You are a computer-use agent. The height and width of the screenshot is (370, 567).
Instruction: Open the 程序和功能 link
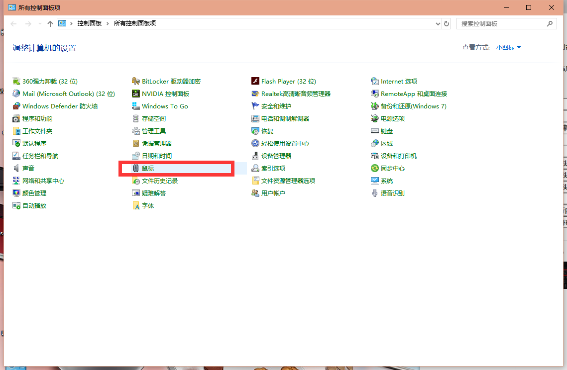click(37, 119)
